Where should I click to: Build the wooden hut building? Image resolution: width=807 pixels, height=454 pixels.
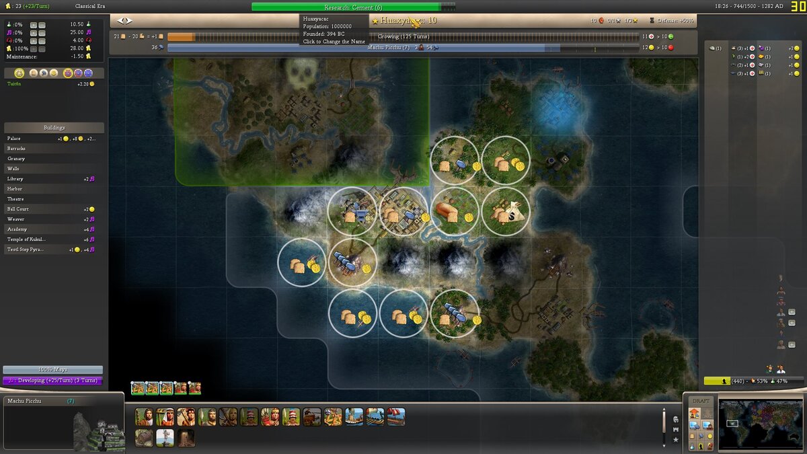click(x=144, y=438)
